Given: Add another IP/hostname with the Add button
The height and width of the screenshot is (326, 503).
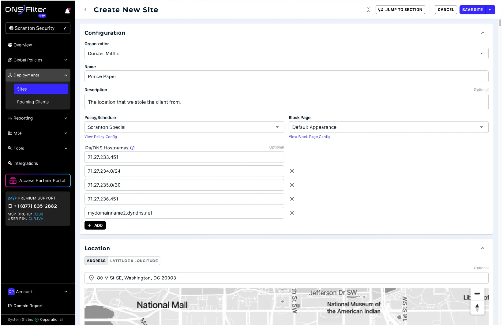Looking at the screenshot, I should [95, 226].
